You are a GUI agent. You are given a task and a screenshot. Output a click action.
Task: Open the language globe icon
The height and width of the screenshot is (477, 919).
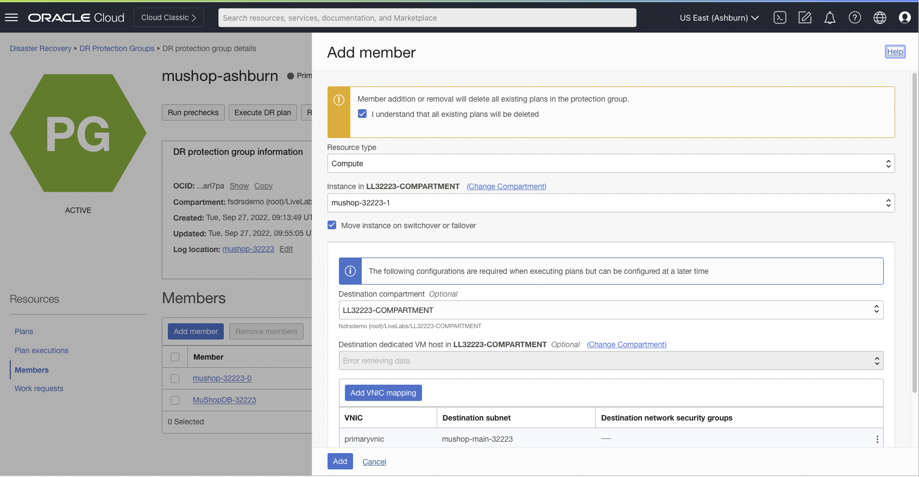coord(879,17)
